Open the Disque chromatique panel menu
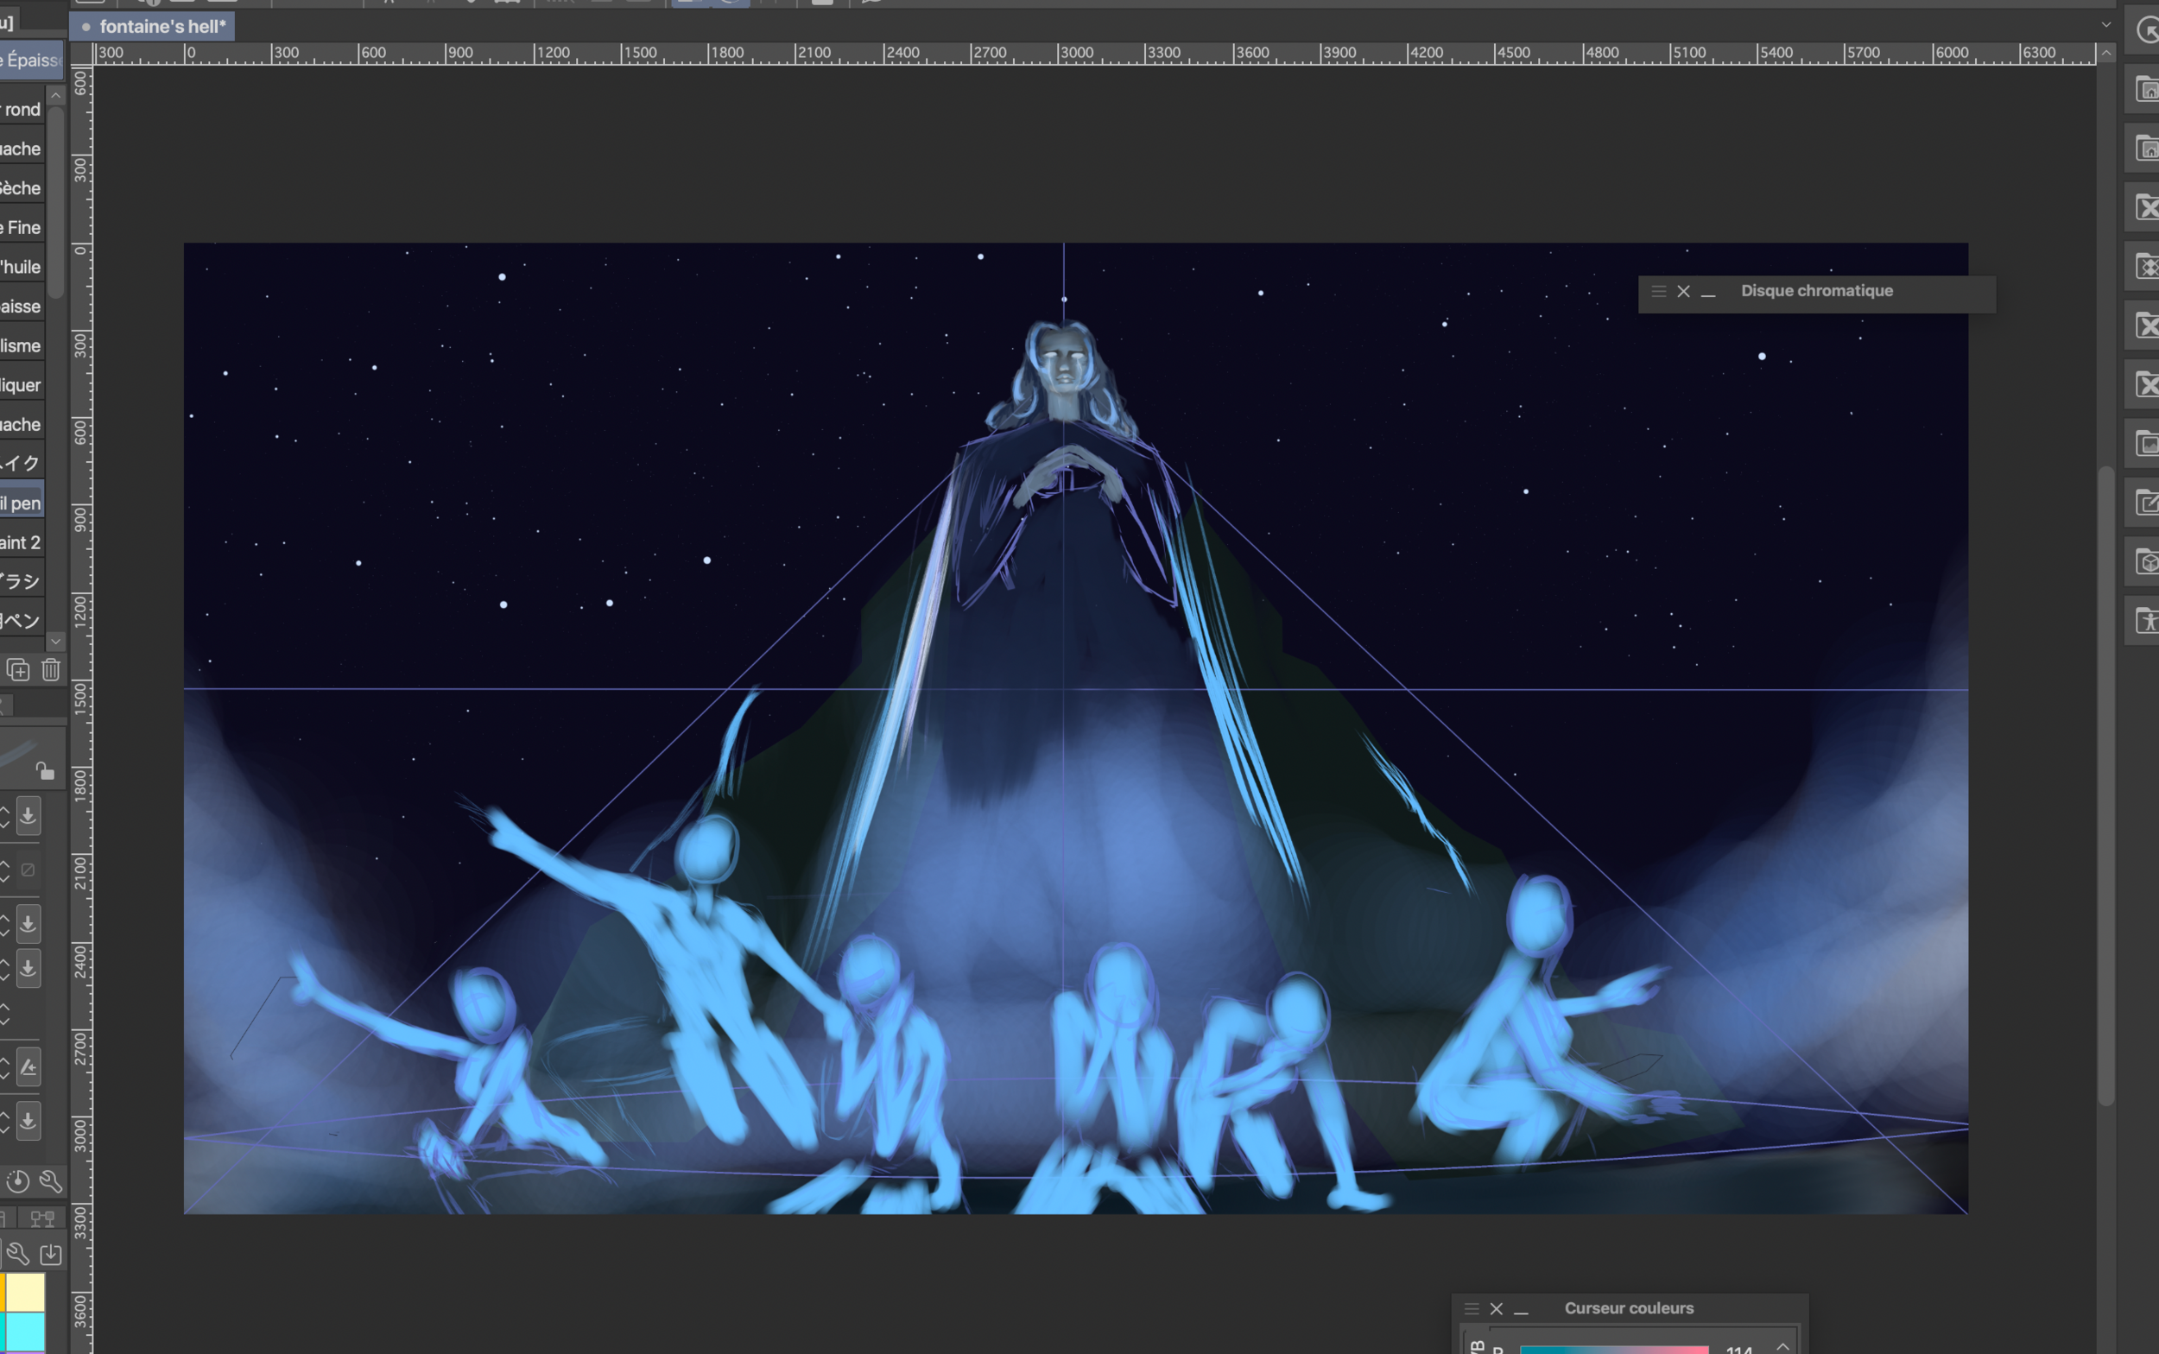 coord(1658,291)
